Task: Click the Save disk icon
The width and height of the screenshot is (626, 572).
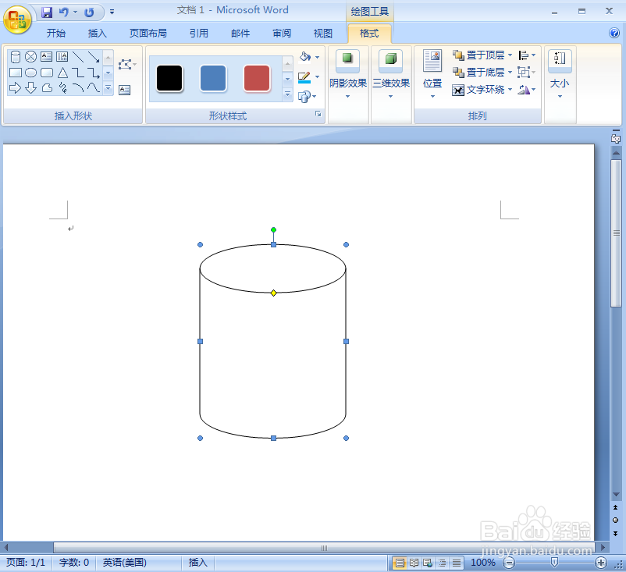Action: pyautogui.click(x=47, y=12)
